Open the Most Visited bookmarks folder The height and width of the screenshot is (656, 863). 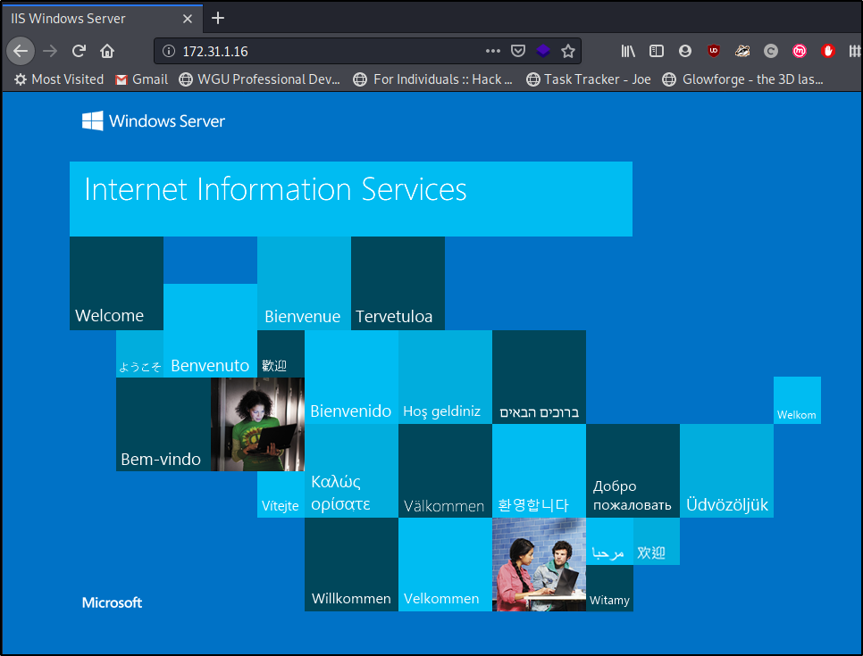[x=59, y=79]
